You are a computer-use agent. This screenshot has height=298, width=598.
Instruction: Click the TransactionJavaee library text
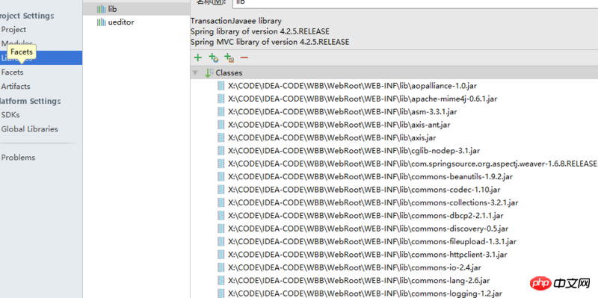point(235,21)
